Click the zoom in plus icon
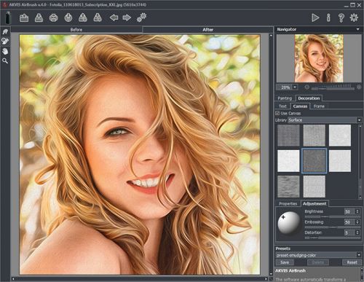 pos(359,87)
